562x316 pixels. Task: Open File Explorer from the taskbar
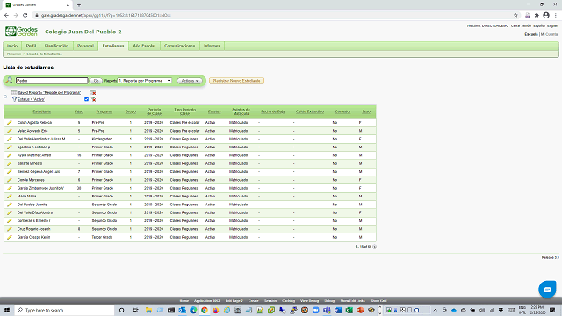click(x=148, y=310)
